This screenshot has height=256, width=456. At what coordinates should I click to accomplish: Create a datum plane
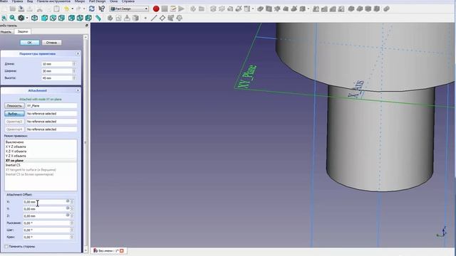tap(162, 18)
